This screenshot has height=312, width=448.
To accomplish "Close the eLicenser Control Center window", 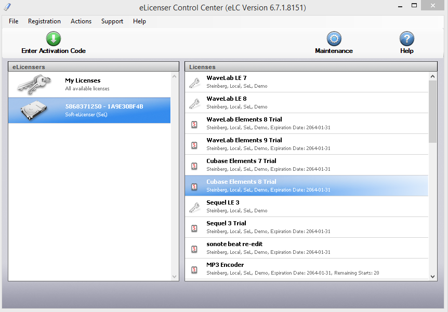I will click(433, 5).
